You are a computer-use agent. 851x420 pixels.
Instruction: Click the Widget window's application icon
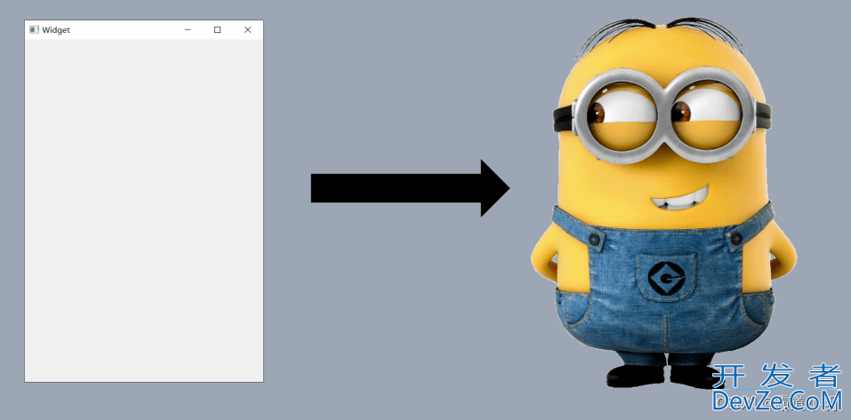[x=34, y=30]
